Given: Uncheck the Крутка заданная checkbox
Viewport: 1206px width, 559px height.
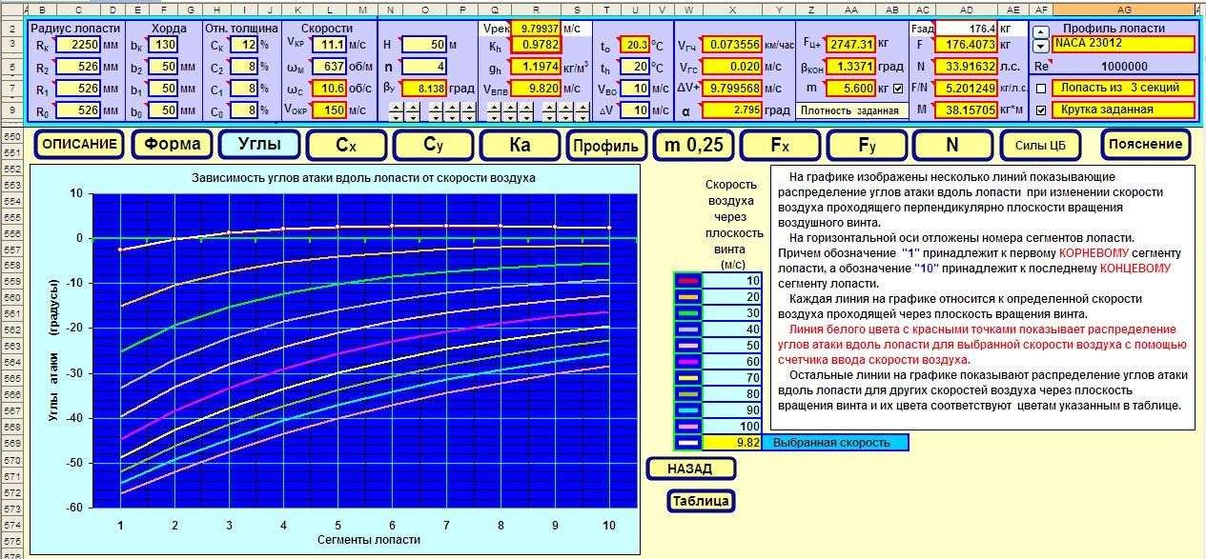Looking at the screenshot, I should (x=1040, y=110).
